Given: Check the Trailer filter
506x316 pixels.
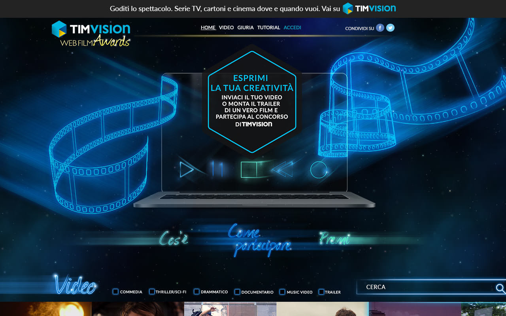Looking at the screenshot, I should pyautogui.click(x=321, y=292).
